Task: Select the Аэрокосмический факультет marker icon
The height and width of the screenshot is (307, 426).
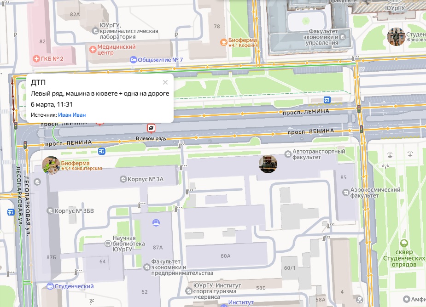Action: (x=346, y=193)
